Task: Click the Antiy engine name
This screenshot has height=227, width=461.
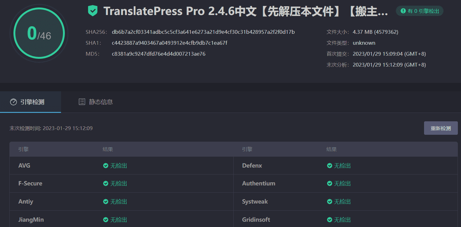Action: point(26,202)
